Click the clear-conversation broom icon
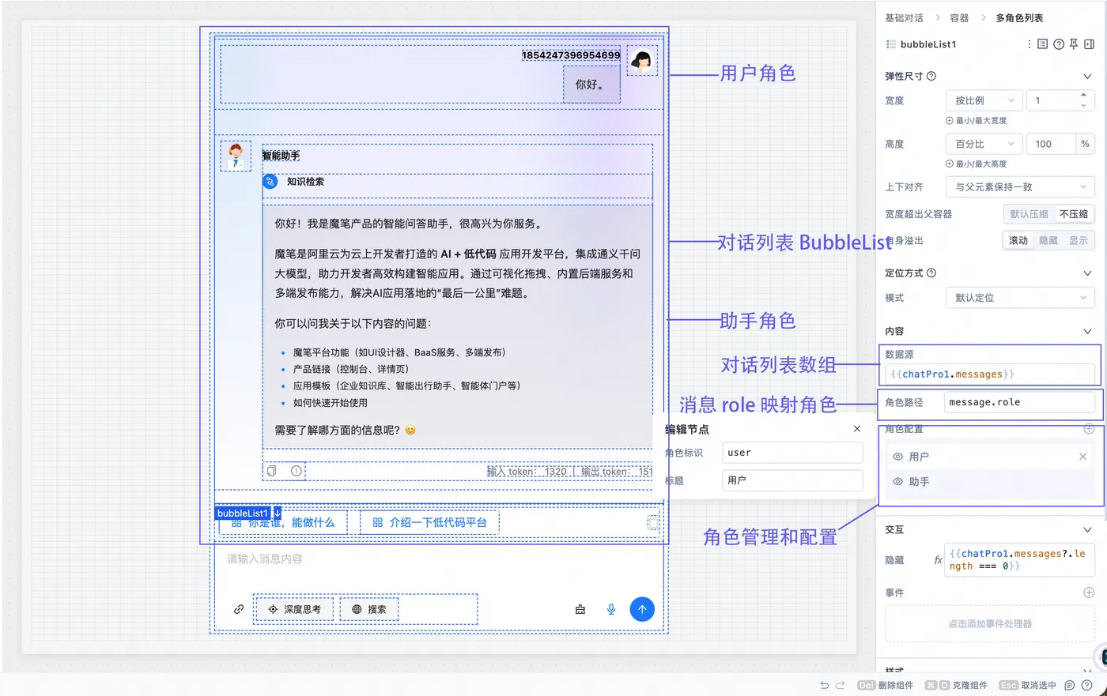The width and height of the screenshot is (1107, 696). tap(580, 609)
